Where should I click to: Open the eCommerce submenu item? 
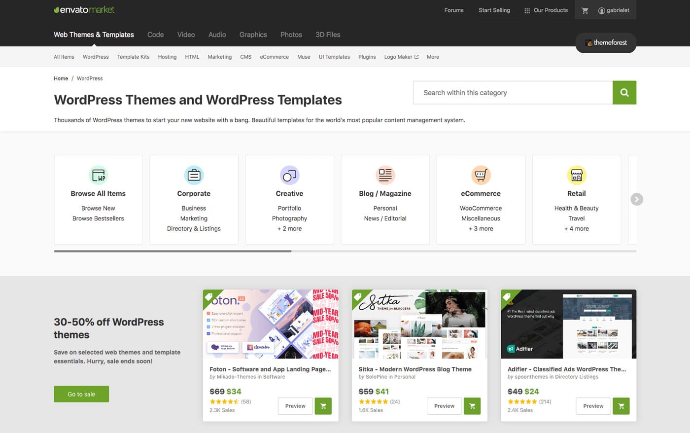(274, 57)
